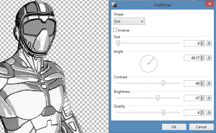This screenshot has width=216, height=133.
Task: Reset the Brightness value with arrow icon
Action: [209, 98]
